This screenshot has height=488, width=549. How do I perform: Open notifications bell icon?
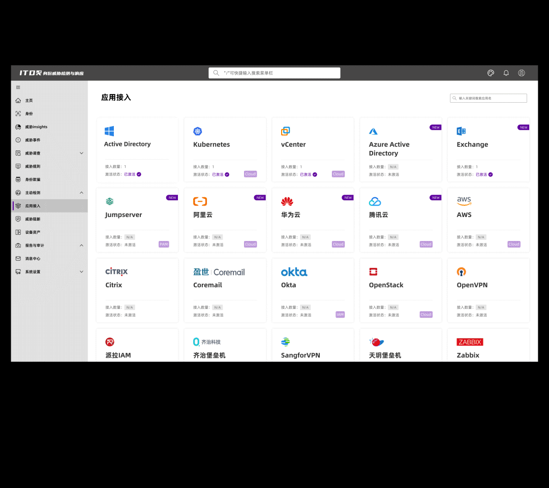(506, 73)
